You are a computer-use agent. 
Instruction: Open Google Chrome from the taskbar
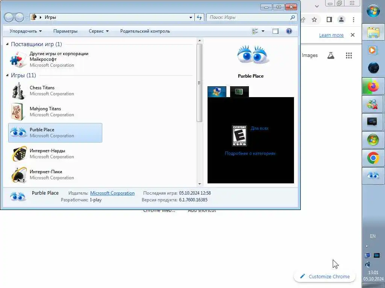373,158
